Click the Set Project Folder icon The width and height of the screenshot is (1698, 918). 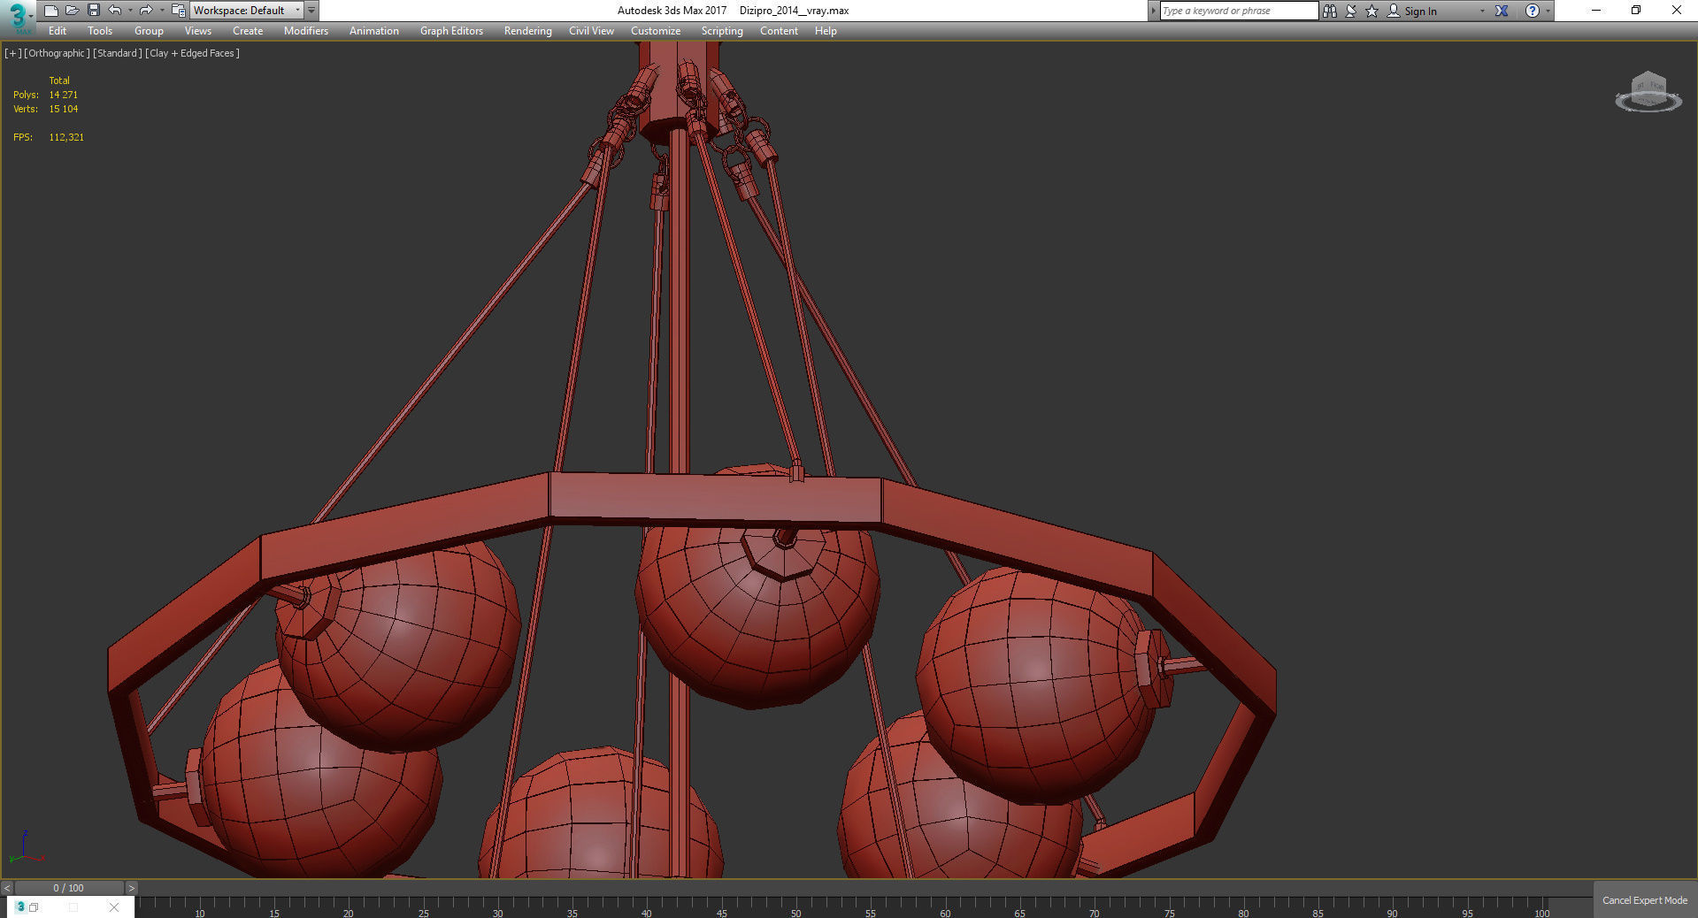click(x=178, y=11)
